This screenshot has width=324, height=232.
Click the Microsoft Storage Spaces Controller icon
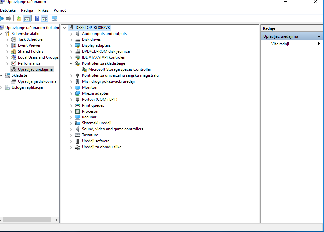[x=84, y=69]
